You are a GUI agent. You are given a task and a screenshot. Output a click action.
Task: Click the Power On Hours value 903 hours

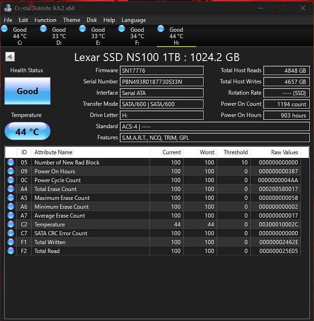pos(287,115)
